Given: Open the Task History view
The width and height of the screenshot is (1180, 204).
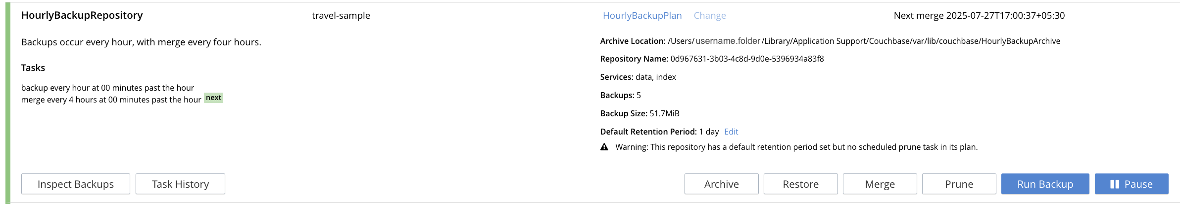Looking at the screenshot, I should pos(180,184).
